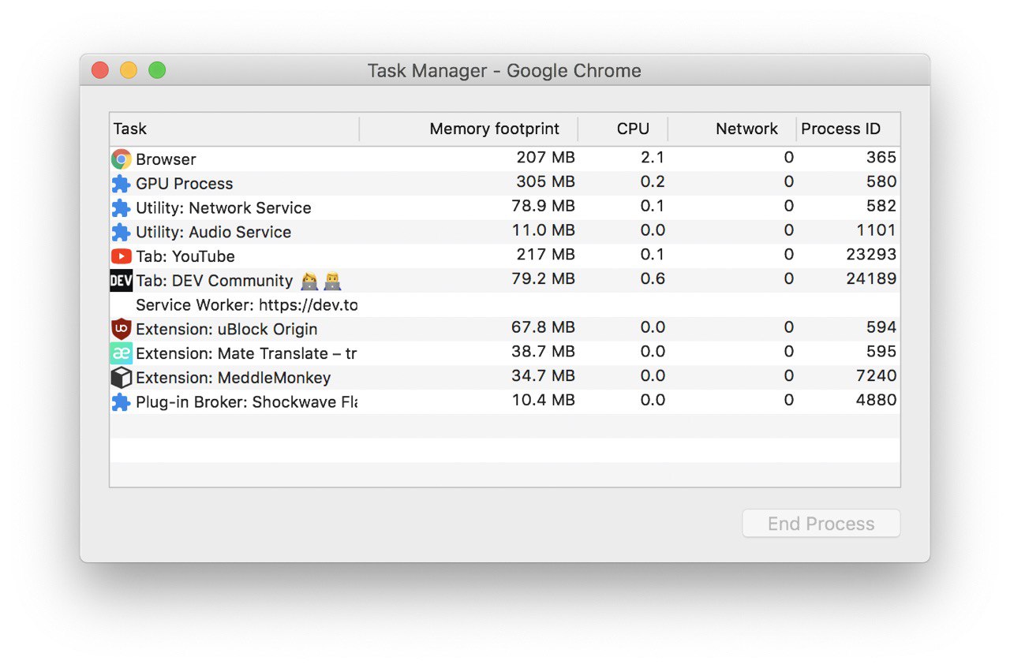
Task: Click process ID 594
Action: pyautogui.click(x=881, y=327)
